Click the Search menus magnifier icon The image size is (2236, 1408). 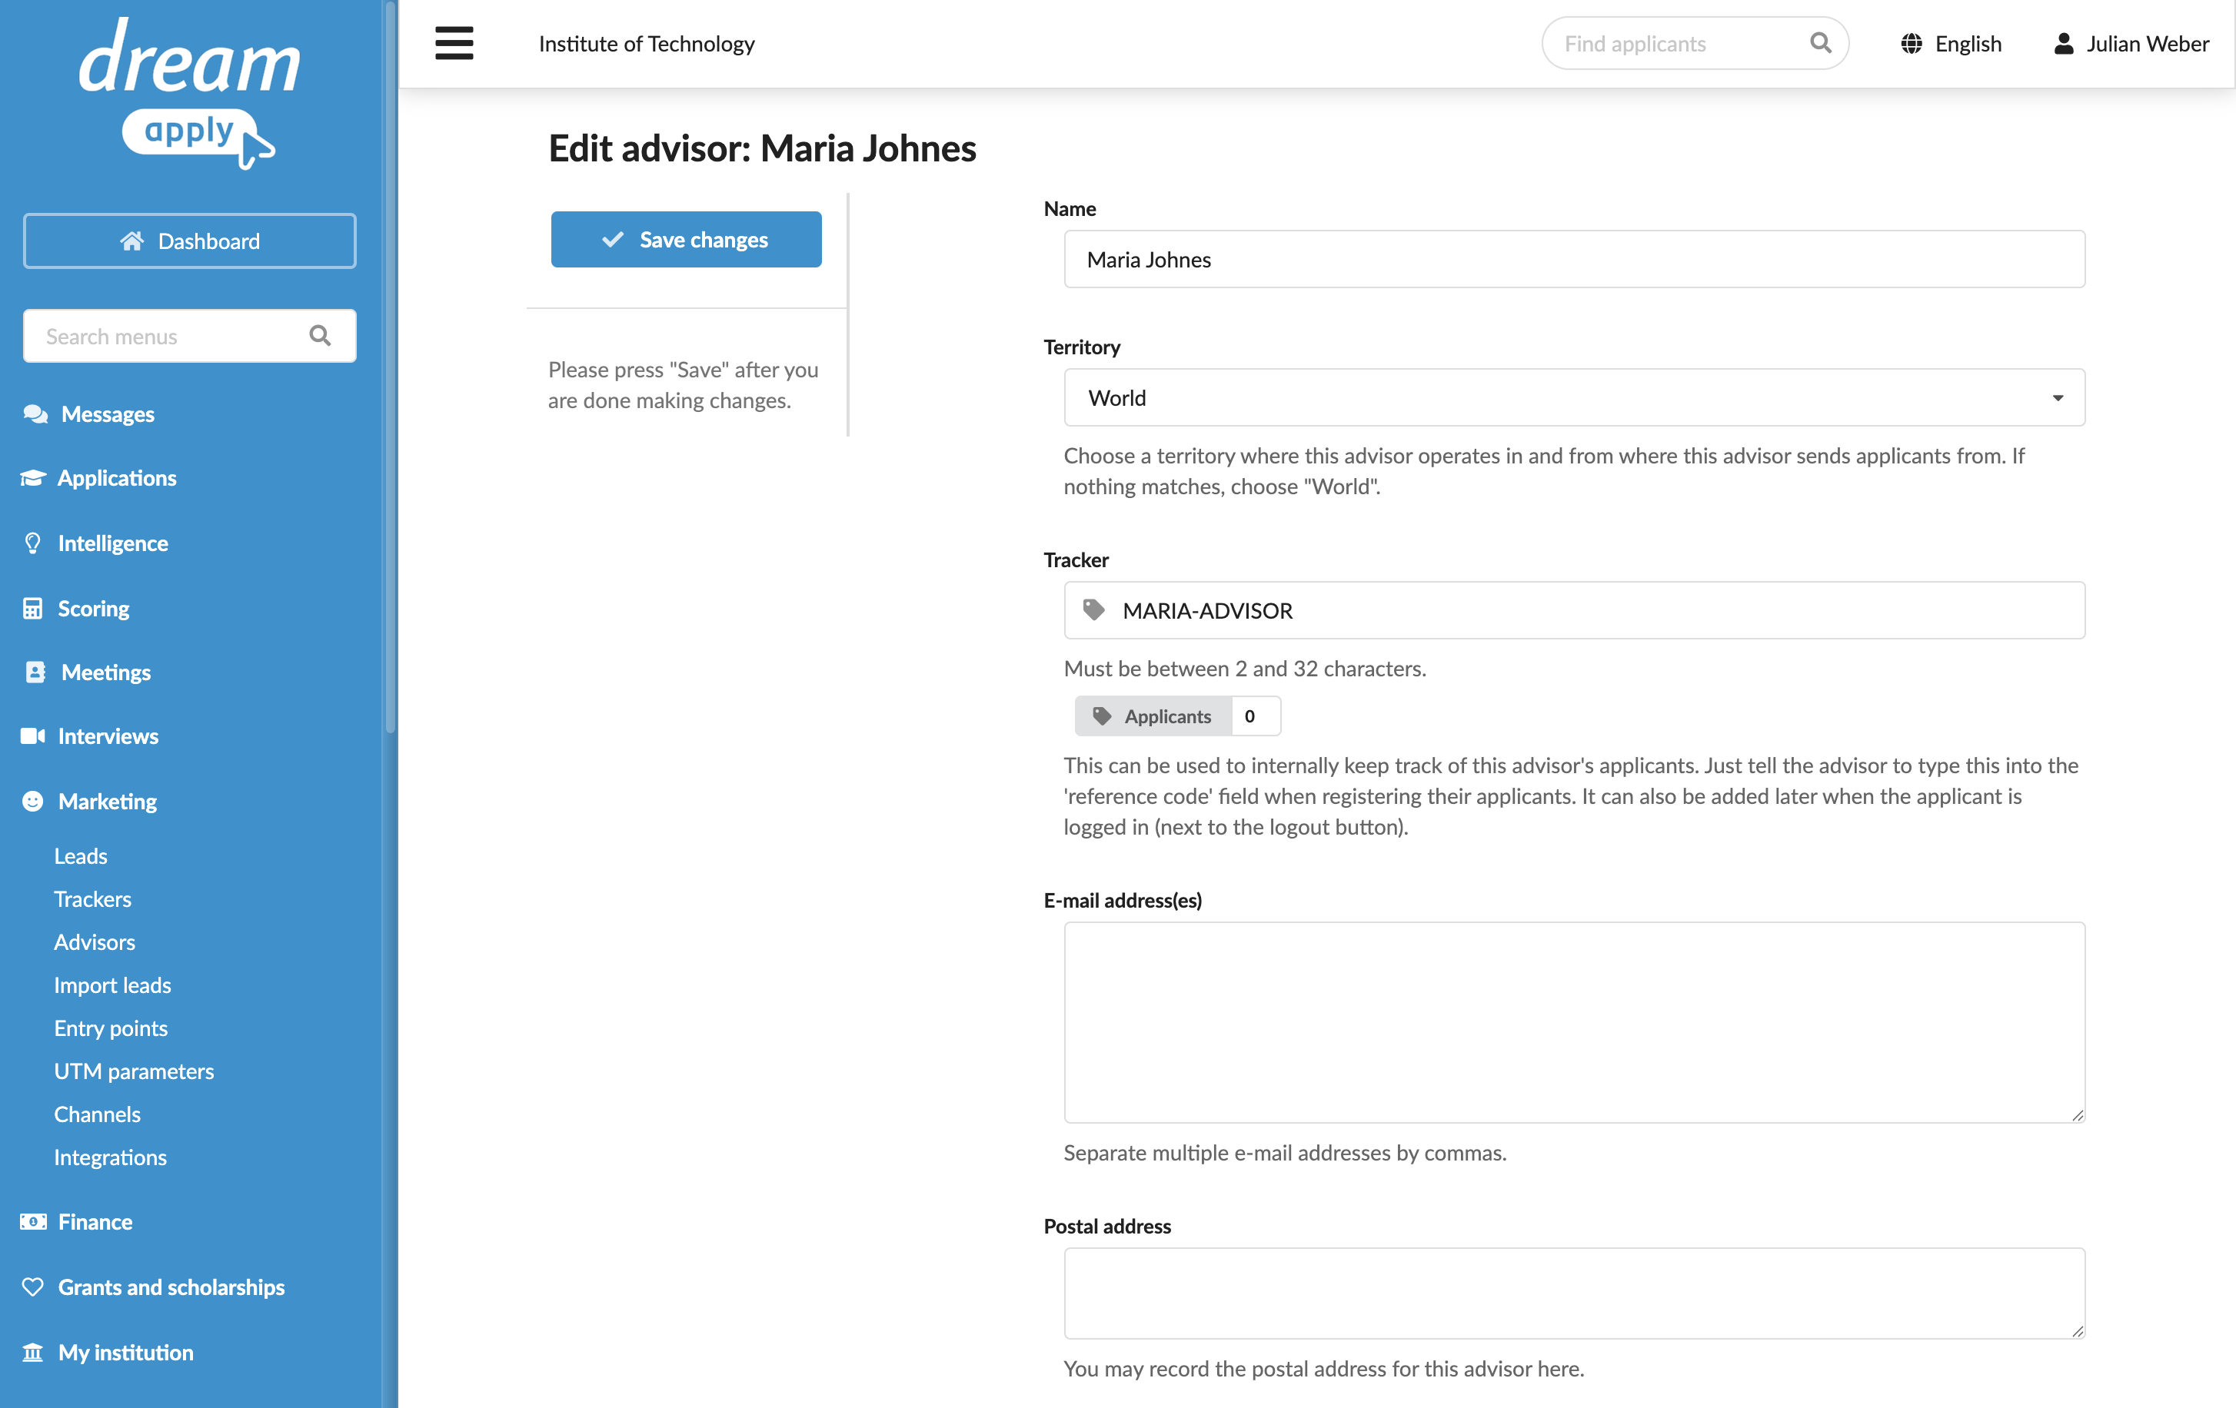pyautogui.click(x=319, y=336)
